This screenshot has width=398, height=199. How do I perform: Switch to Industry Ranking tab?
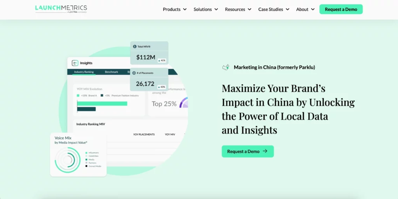tap(84, 72)
